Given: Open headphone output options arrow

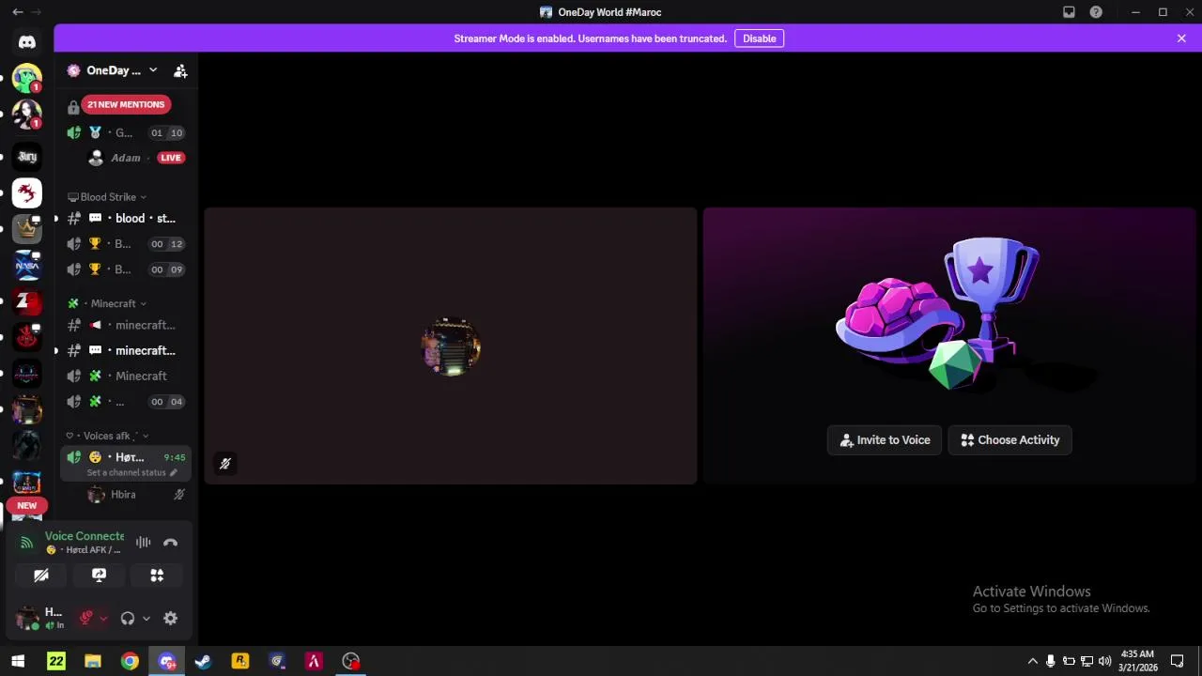Looking at the screenshot, I should 146,618.
